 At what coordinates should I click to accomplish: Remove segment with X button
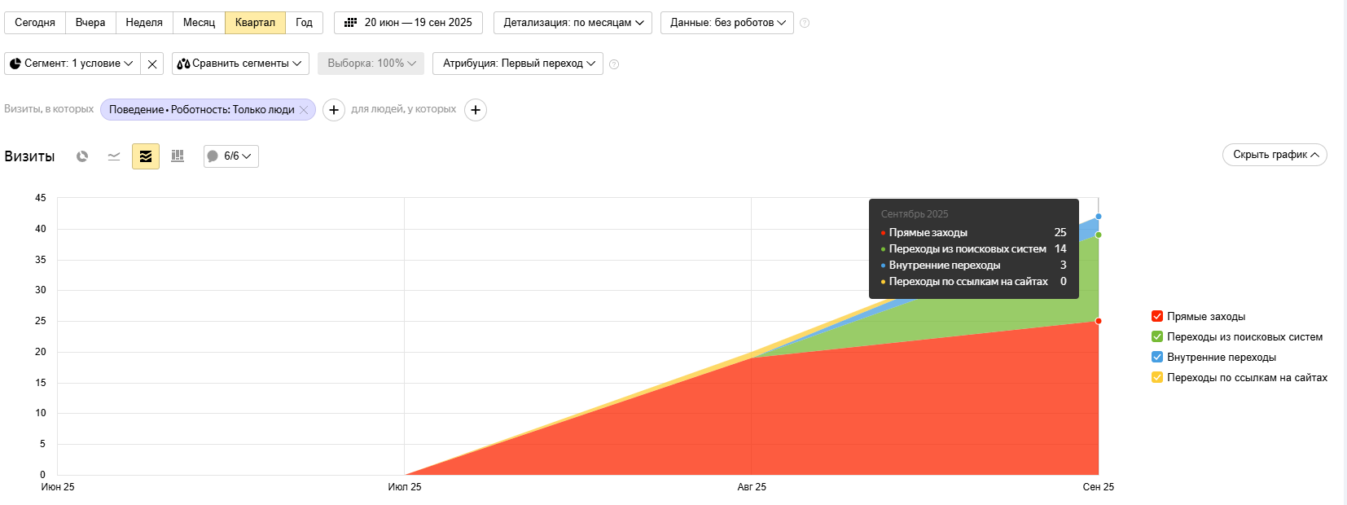[x=152, y=64]
